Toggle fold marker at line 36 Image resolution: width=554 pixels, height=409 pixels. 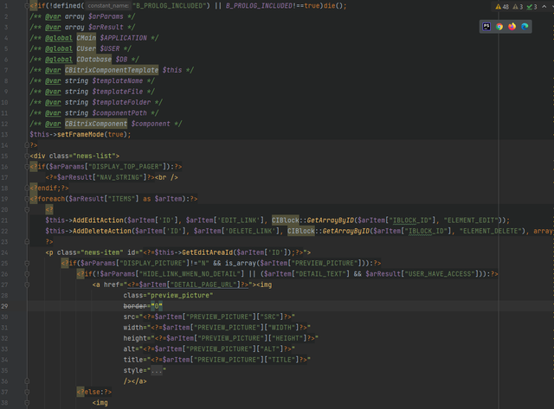coord(27,381)
